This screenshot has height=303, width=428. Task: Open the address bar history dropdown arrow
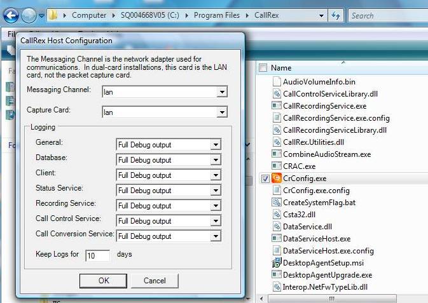click(x=322, y=15)
